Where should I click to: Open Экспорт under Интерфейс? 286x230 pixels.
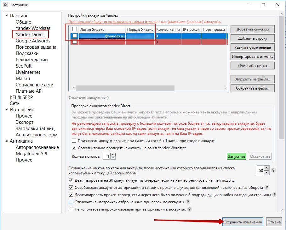coord(25,122)
